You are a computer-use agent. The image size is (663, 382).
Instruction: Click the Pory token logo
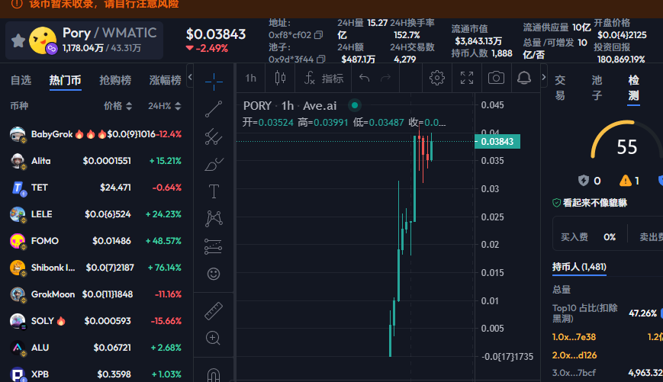42,40
